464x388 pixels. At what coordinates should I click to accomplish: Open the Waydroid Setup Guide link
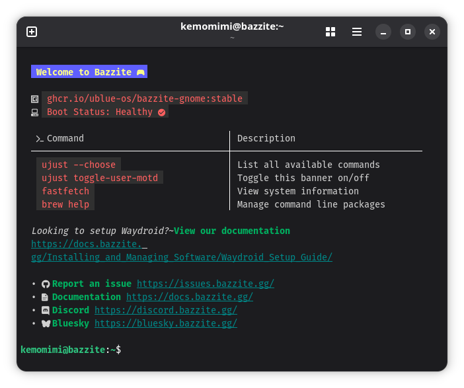182,257
